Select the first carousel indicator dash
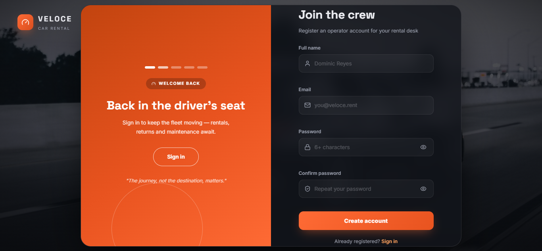The width and height of the screenshot is (542, 251). coord(150,67)
